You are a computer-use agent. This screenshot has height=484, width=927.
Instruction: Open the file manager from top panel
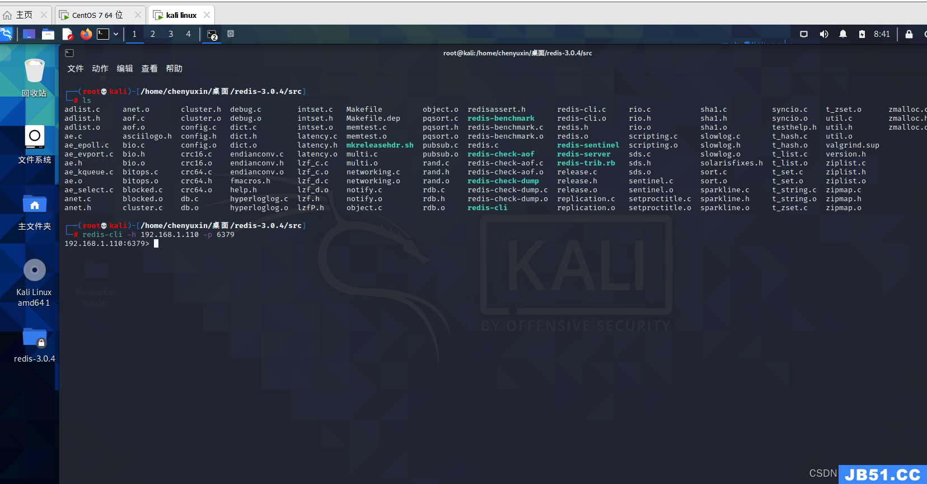48,34
